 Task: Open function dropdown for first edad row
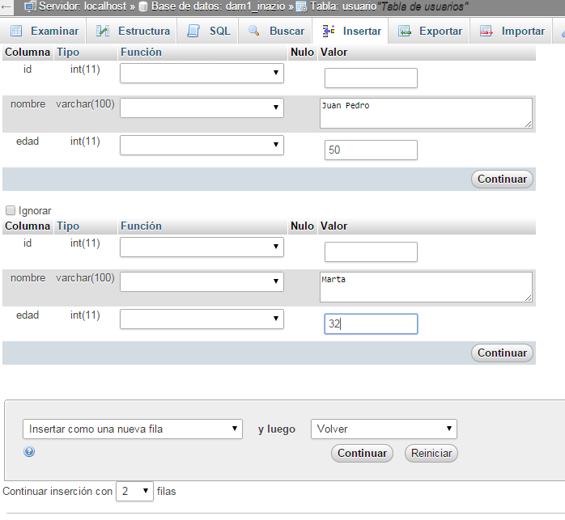coord(202,145)
